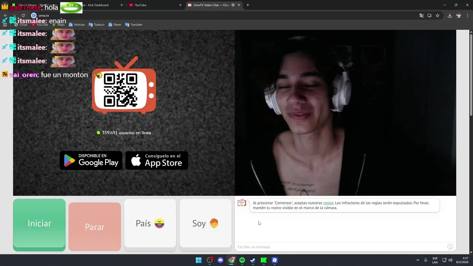The width and height of the screenshot is (473, 266).
Task: Click the OmeTV QR code television logo
Action: (x=124, y=85)
